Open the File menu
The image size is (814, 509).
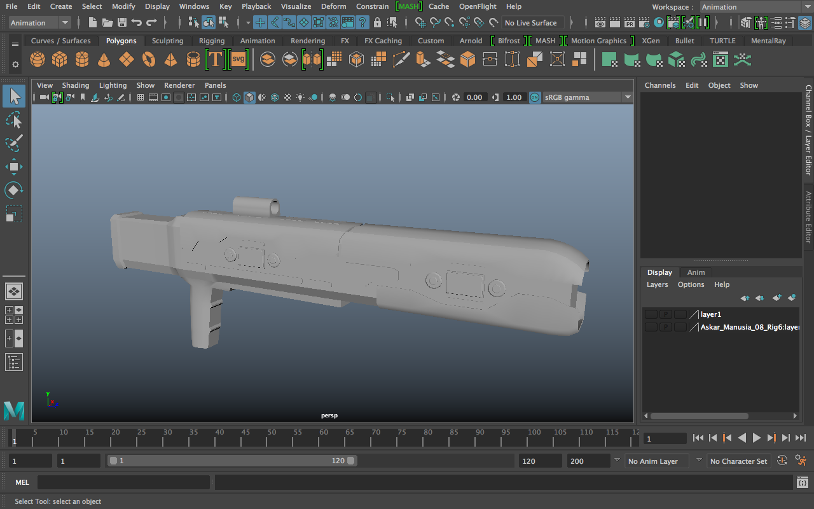(x=11, y=6)
